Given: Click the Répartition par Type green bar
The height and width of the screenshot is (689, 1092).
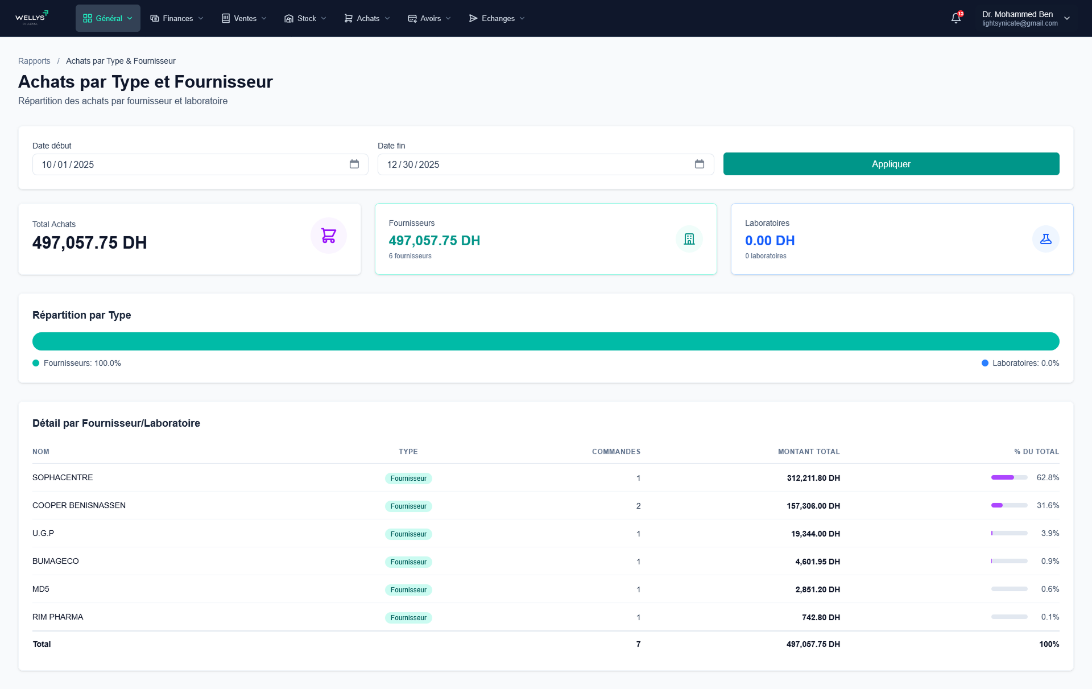Looking at the screenshot, I should [545, 341].
